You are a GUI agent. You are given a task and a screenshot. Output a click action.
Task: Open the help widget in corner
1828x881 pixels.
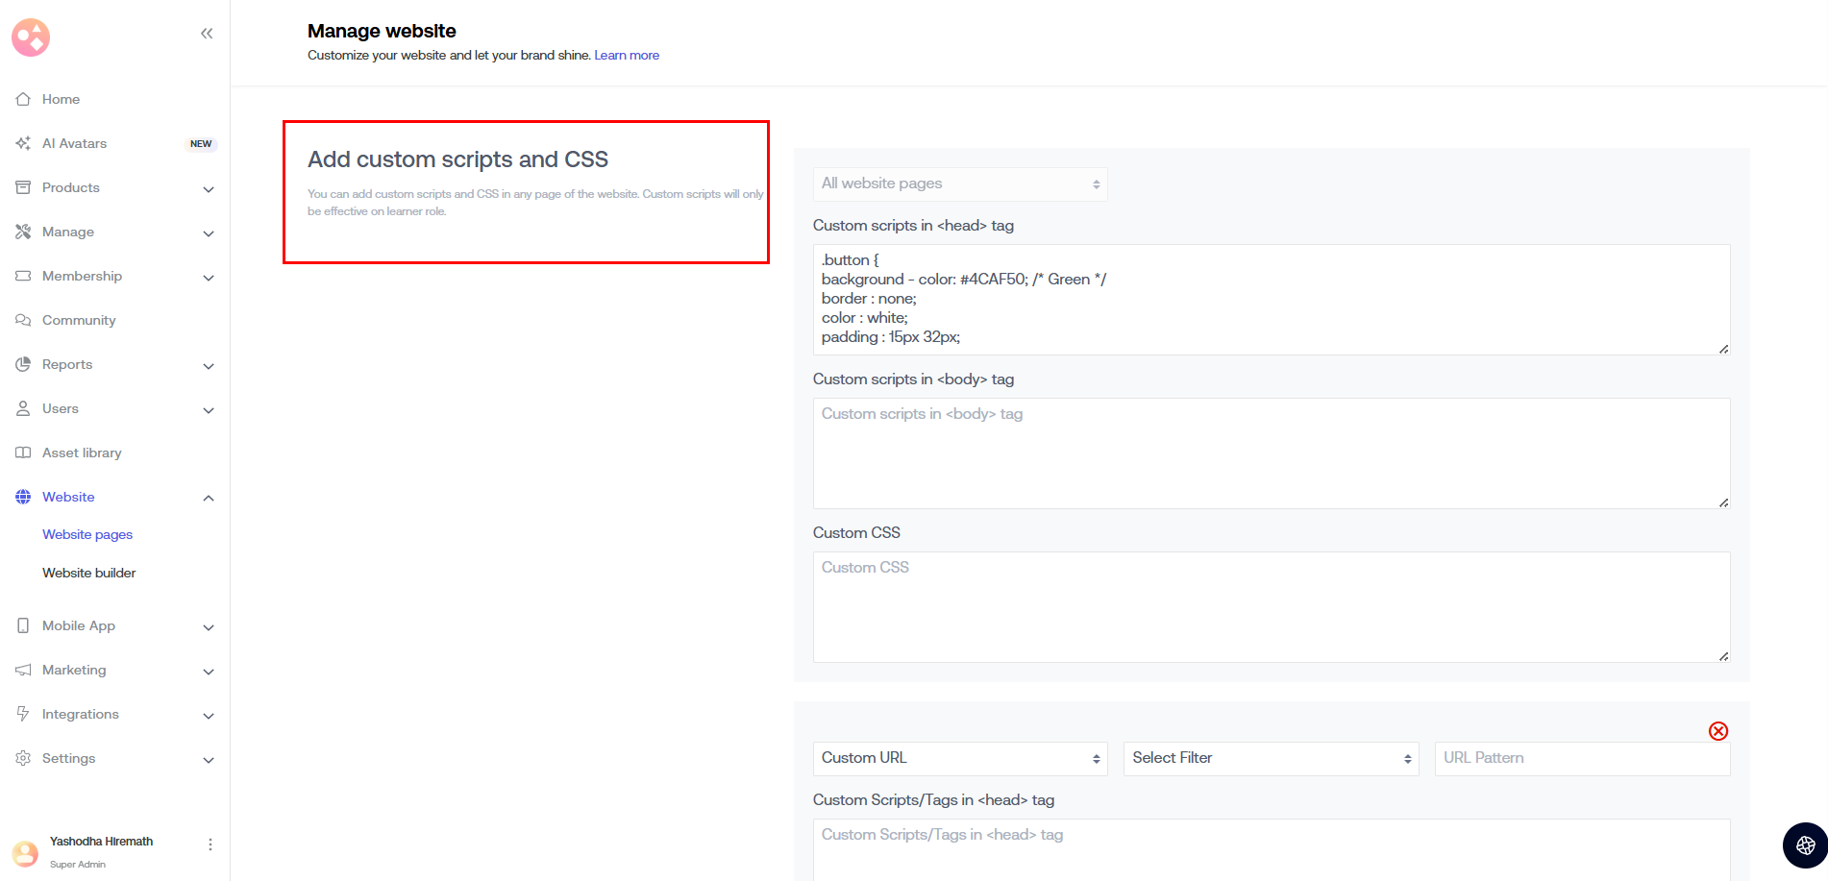[1804, 845]
